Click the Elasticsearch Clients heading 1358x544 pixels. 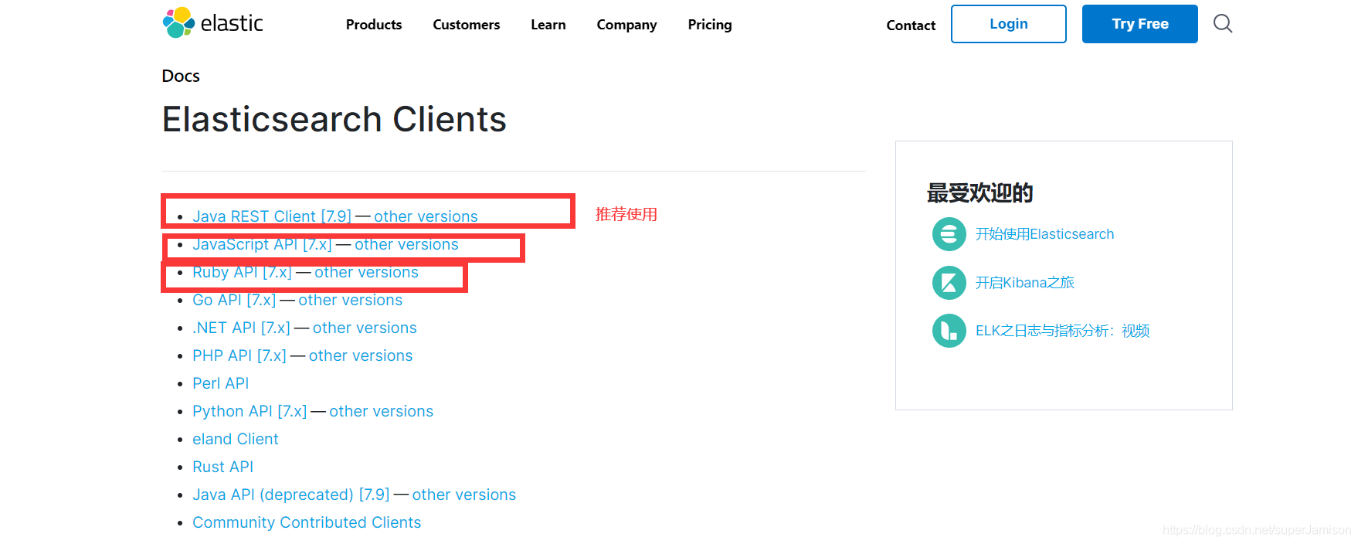coord(334,119)
